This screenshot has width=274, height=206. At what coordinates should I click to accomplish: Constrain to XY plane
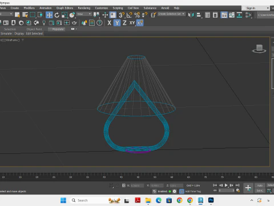(x=132, y=23)
